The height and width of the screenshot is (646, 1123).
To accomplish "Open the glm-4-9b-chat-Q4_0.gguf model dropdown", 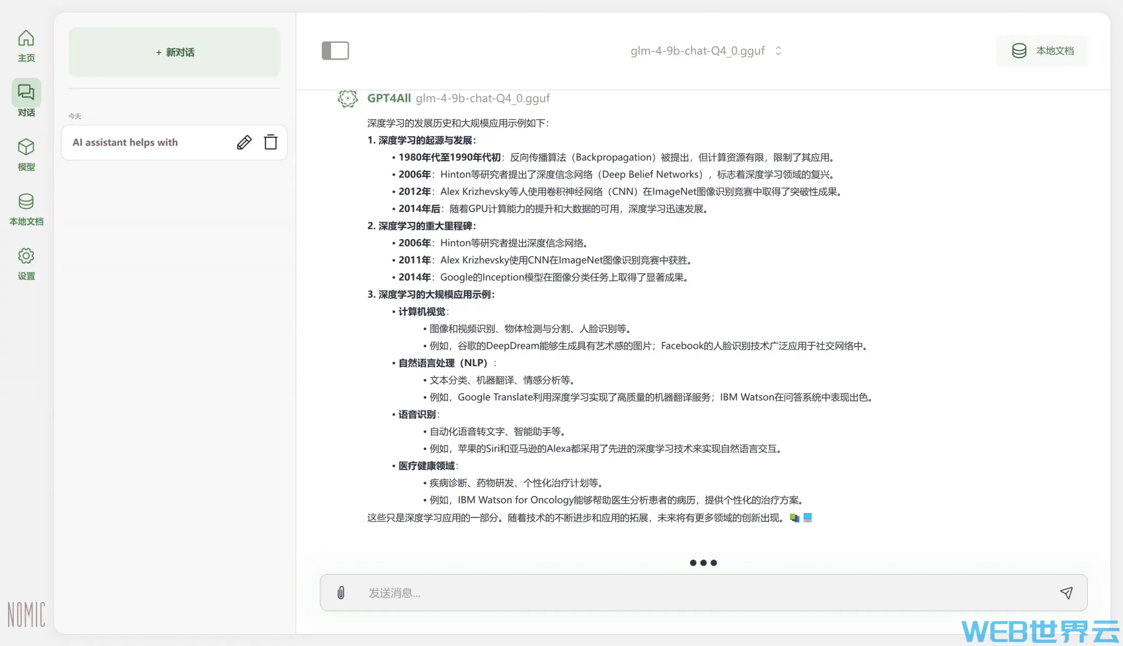I will pyautogui.click(x=706, y=51).
